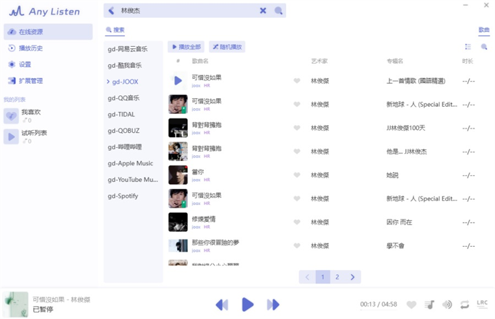Open the in-list search magnifier icon
Screen dimensions: 495x319
pos(484,47)
